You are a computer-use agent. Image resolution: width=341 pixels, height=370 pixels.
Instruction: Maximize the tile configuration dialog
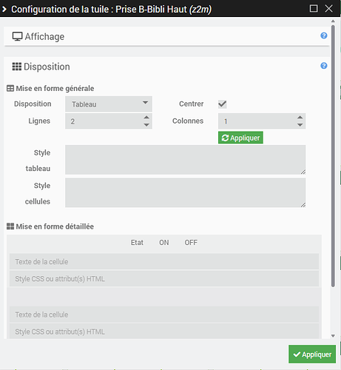click(314, 9)
